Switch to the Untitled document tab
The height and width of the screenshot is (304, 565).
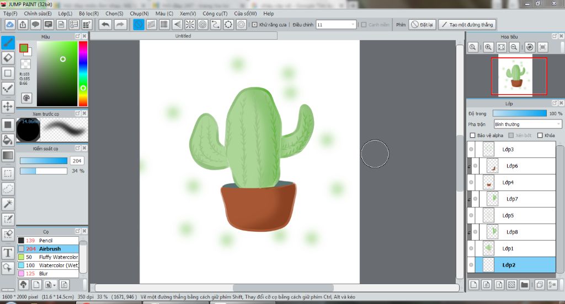[183, 36]
